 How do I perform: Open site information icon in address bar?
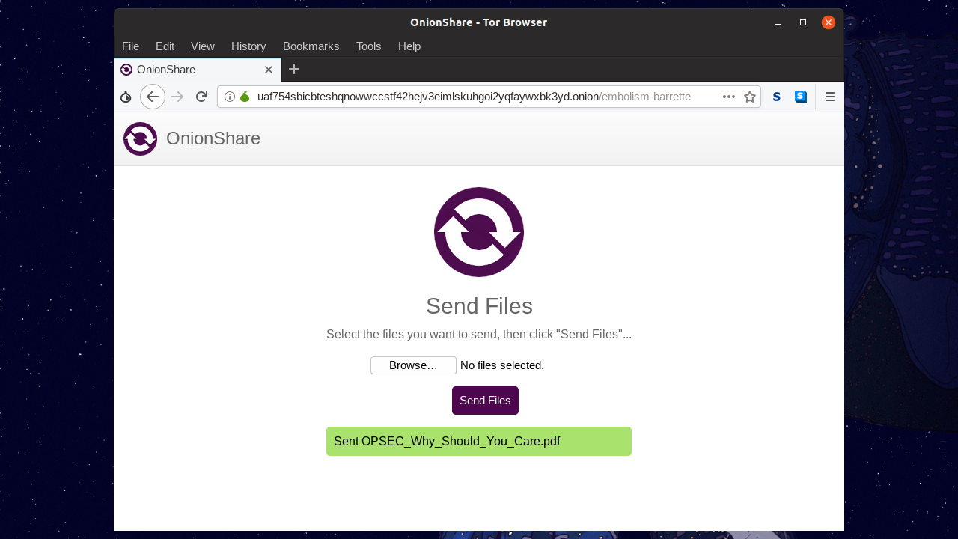coord(230,97)
